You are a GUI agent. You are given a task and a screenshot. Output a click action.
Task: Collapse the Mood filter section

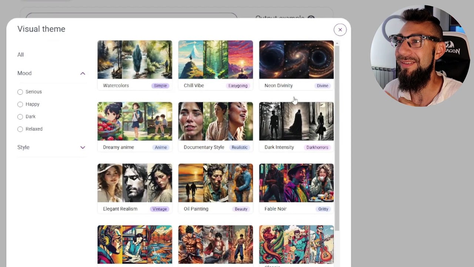point(83,73)
